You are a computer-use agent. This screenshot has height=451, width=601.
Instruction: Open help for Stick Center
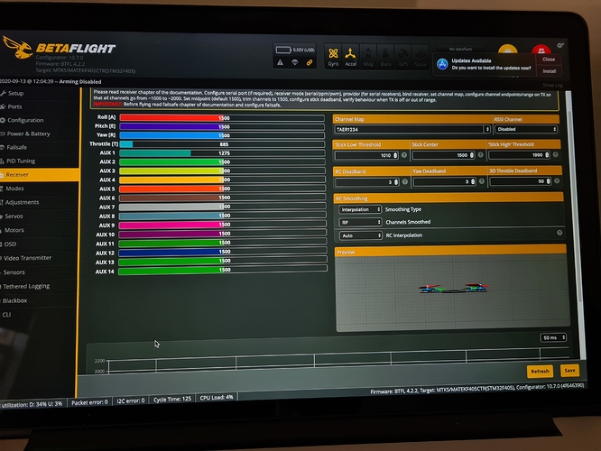pos(480,155)
